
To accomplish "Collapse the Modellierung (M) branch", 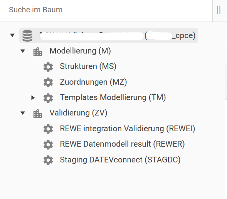I will click(23, 51).
